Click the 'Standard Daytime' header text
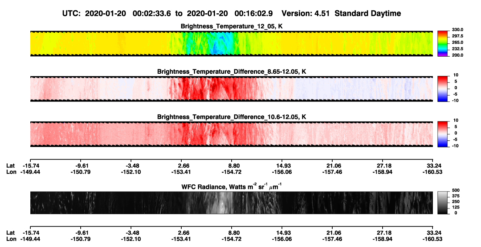Screen dimensions: 481x247 coord(367,14)
